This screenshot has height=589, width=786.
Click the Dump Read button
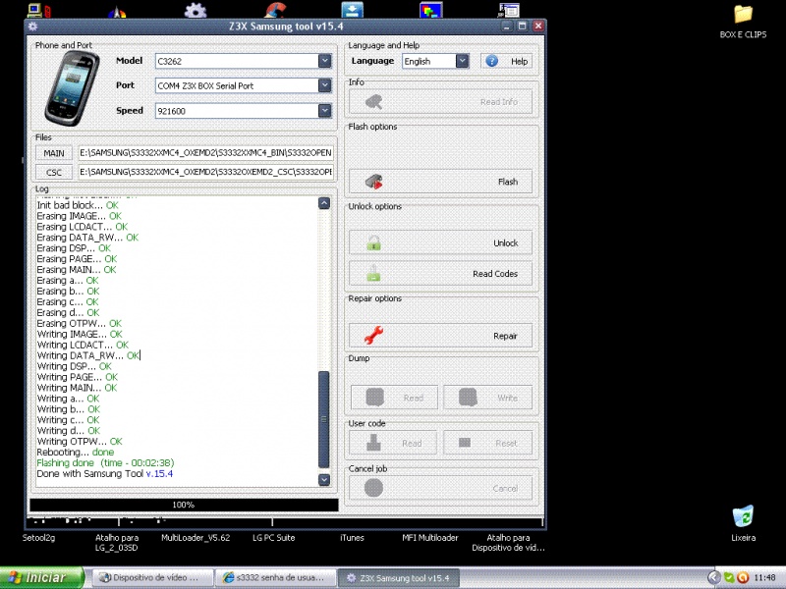[x=394, y=398]
